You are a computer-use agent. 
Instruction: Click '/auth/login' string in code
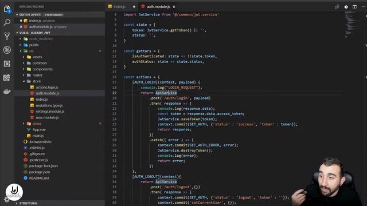[x=175, y=98]
